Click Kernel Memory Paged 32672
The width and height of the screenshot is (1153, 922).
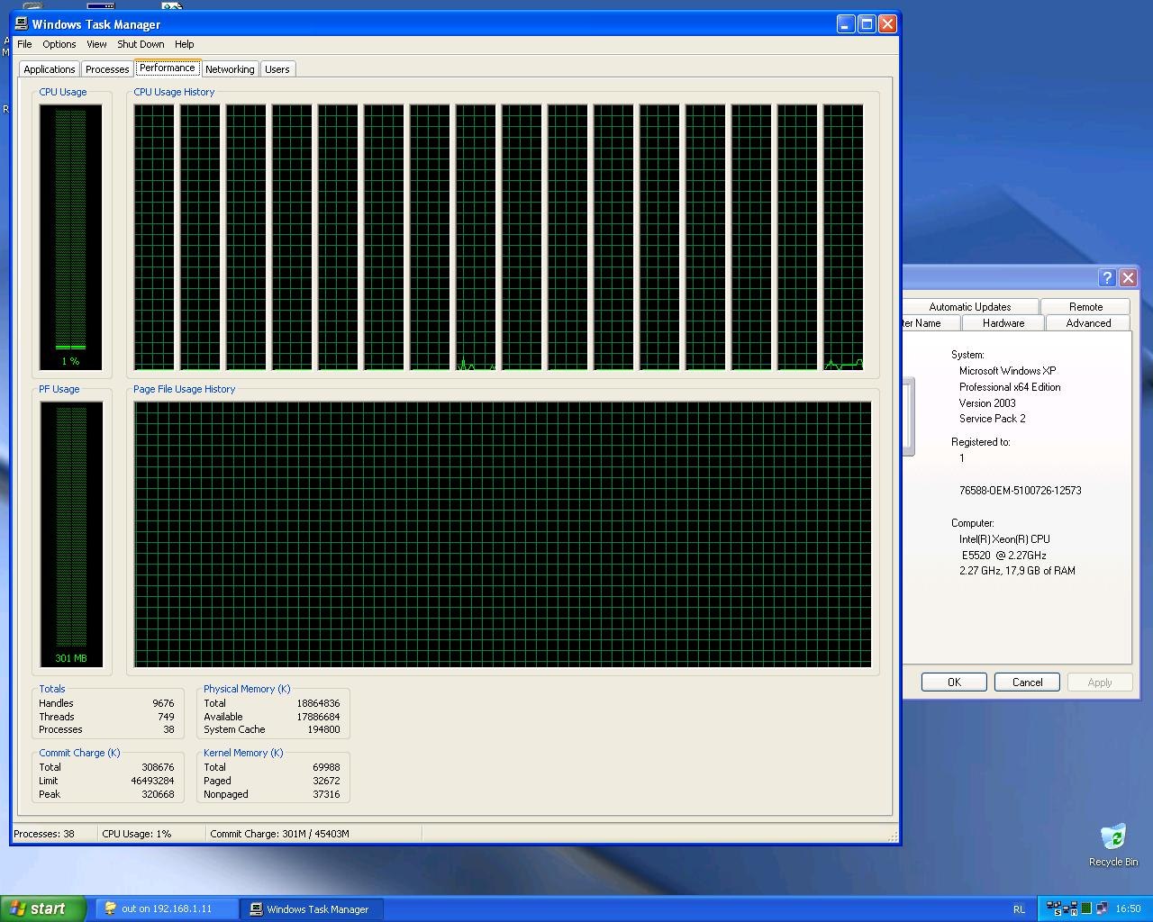326,781
